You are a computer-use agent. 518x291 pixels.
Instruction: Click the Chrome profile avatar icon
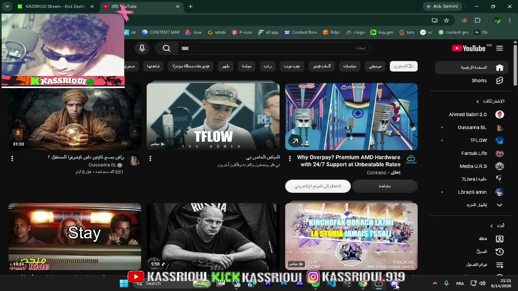497,20
